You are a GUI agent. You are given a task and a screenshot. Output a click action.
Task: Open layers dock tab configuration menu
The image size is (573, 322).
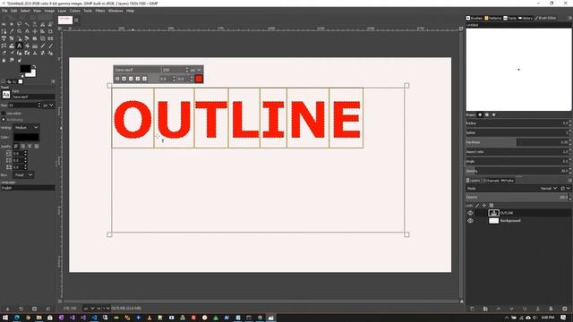point(569,181)
